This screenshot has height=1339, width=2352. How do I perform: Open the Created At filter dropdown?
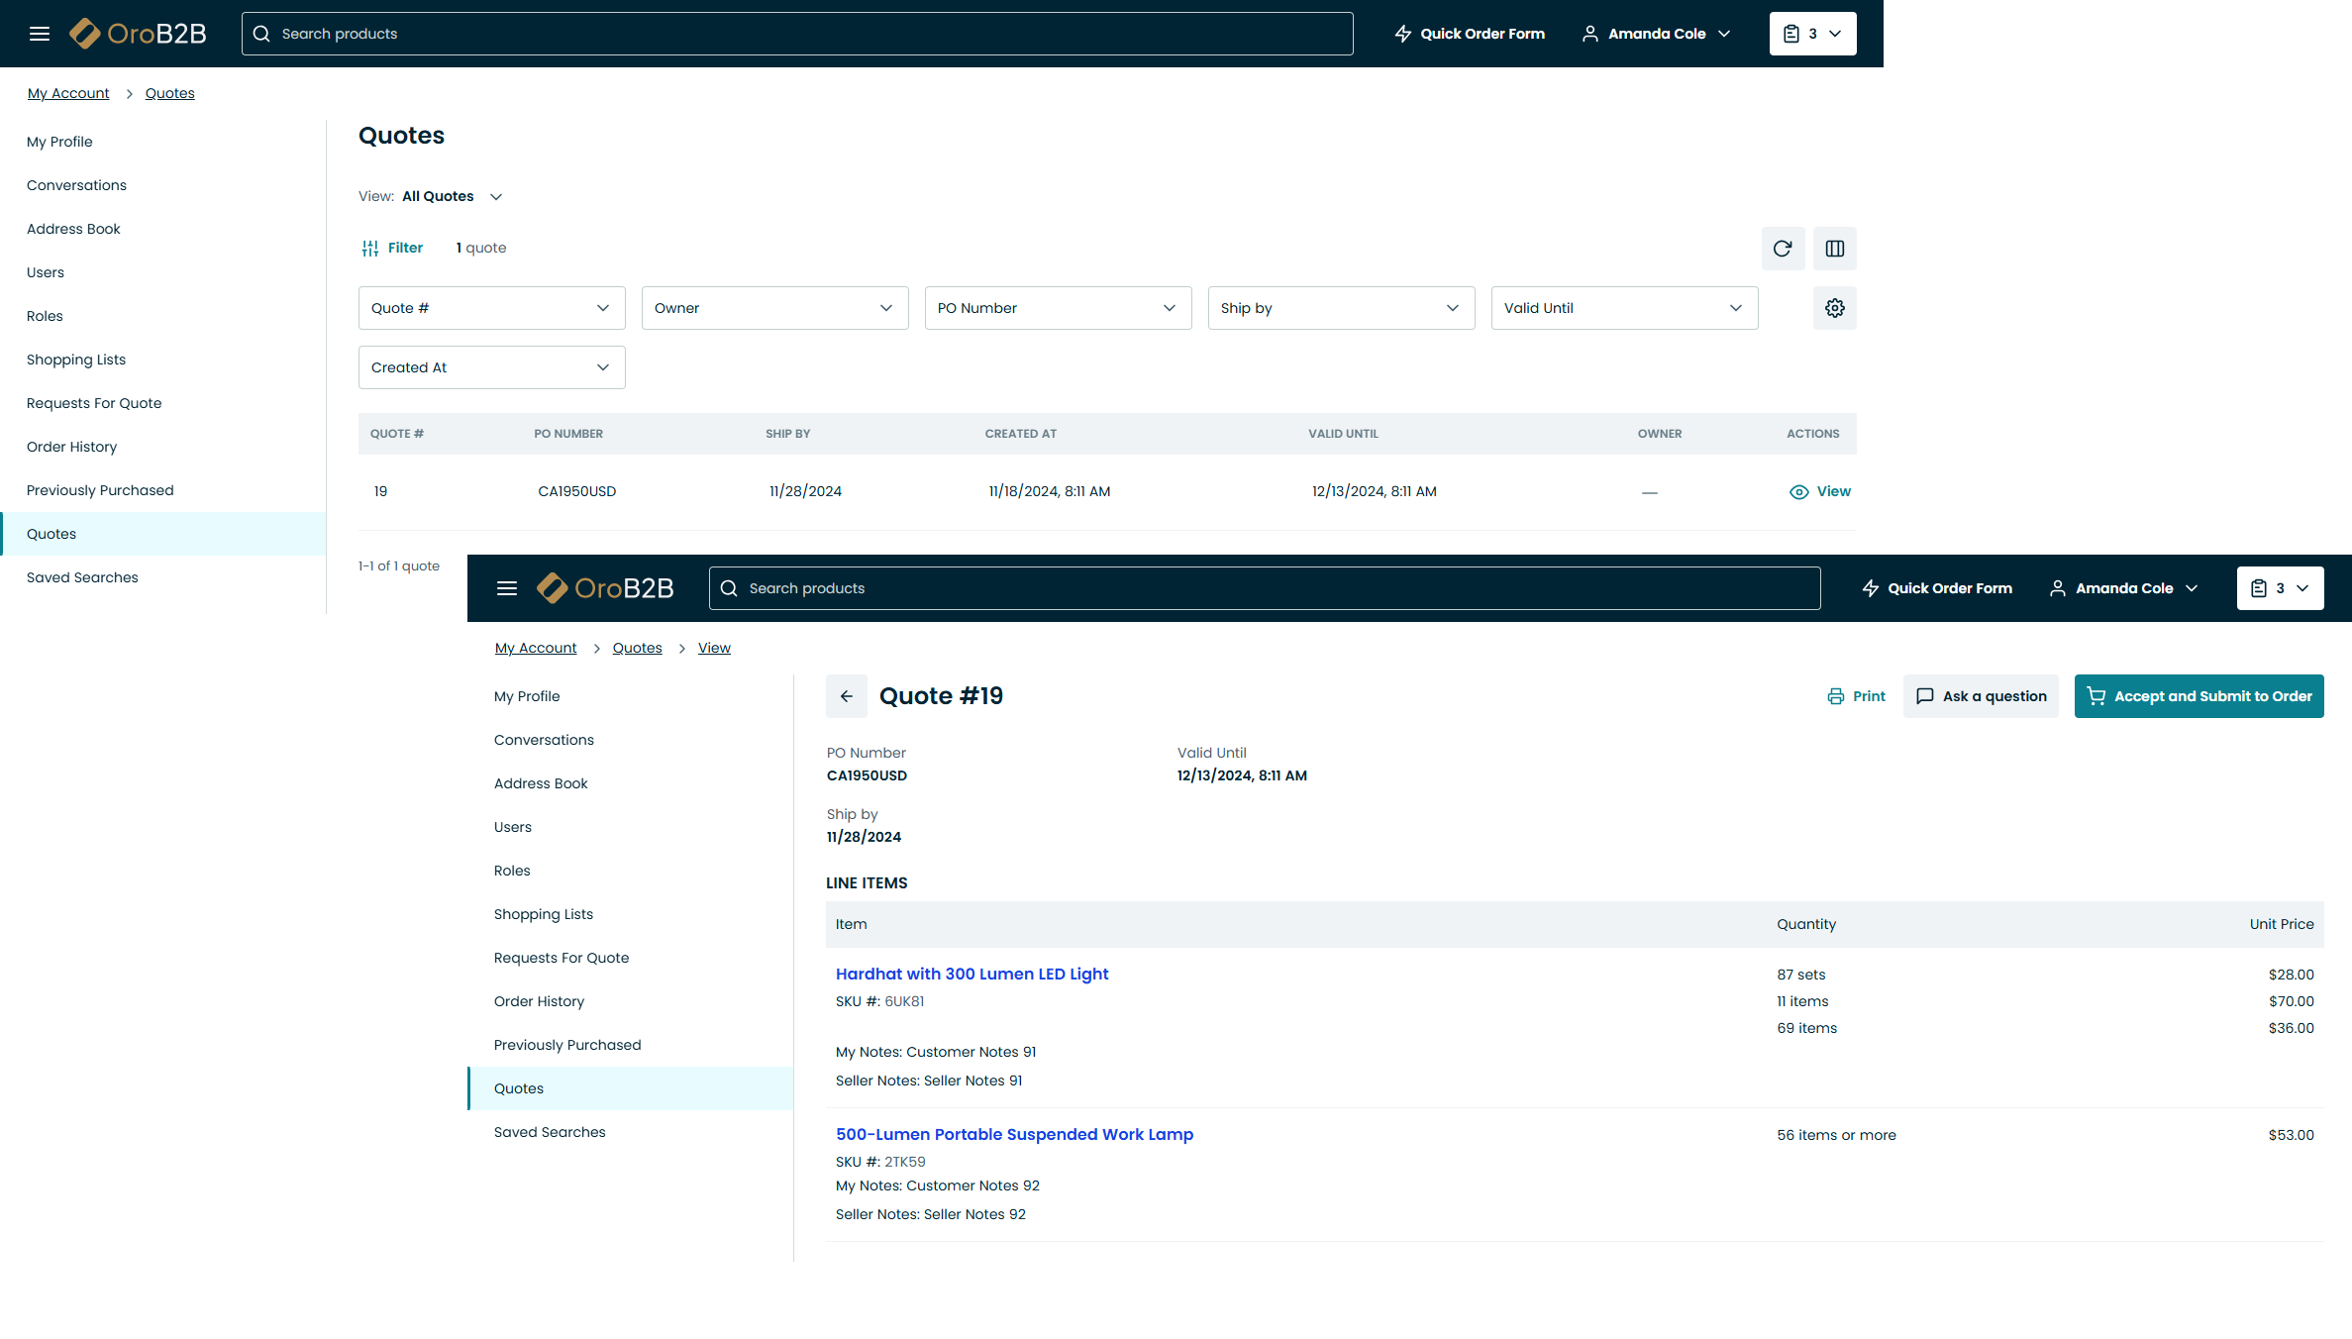(491, 367)
